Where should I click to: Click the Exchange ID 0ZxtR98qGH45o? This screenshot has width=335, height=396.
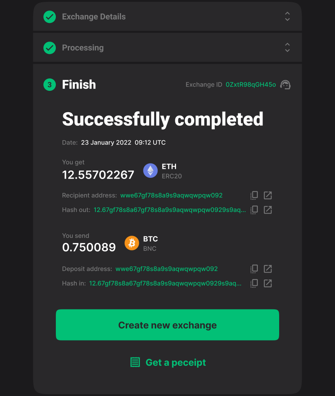(x=251, y=85)
